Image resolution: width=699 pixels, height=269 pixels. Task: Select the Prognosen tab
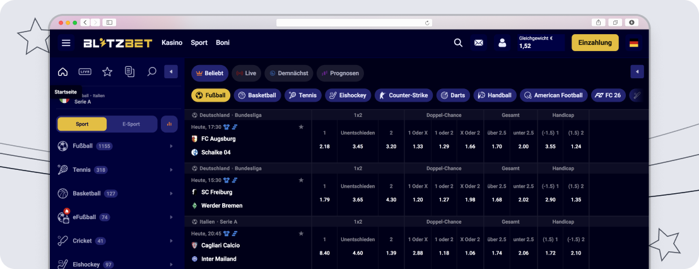point(340,73)
